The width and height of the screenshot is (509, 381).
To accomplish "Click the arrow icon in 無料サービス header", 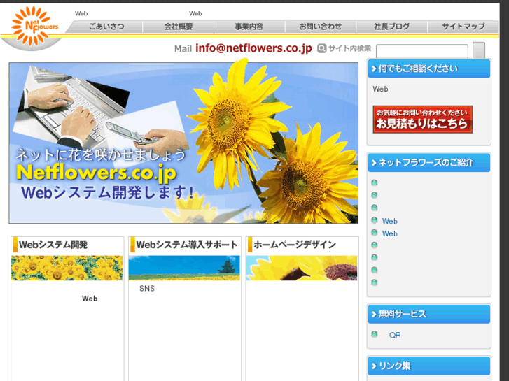I will click(374, 314).
